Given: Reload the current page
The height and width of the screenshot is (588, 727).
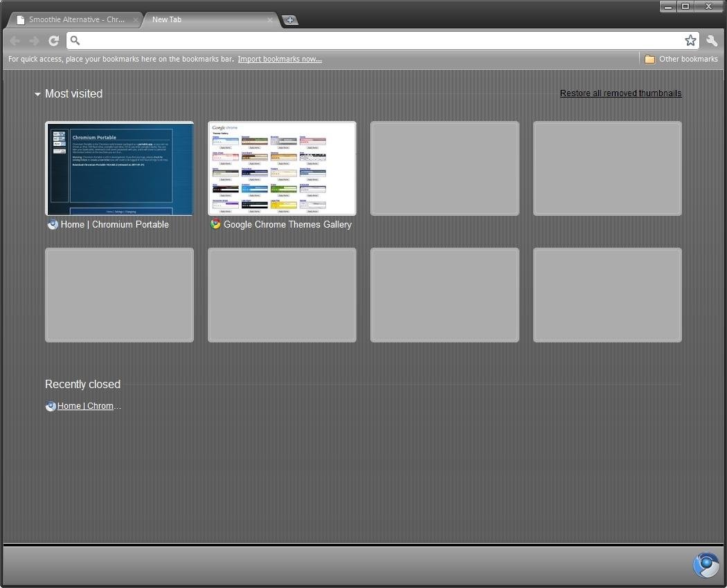Looking at the screenshot, I should [53, 41].
